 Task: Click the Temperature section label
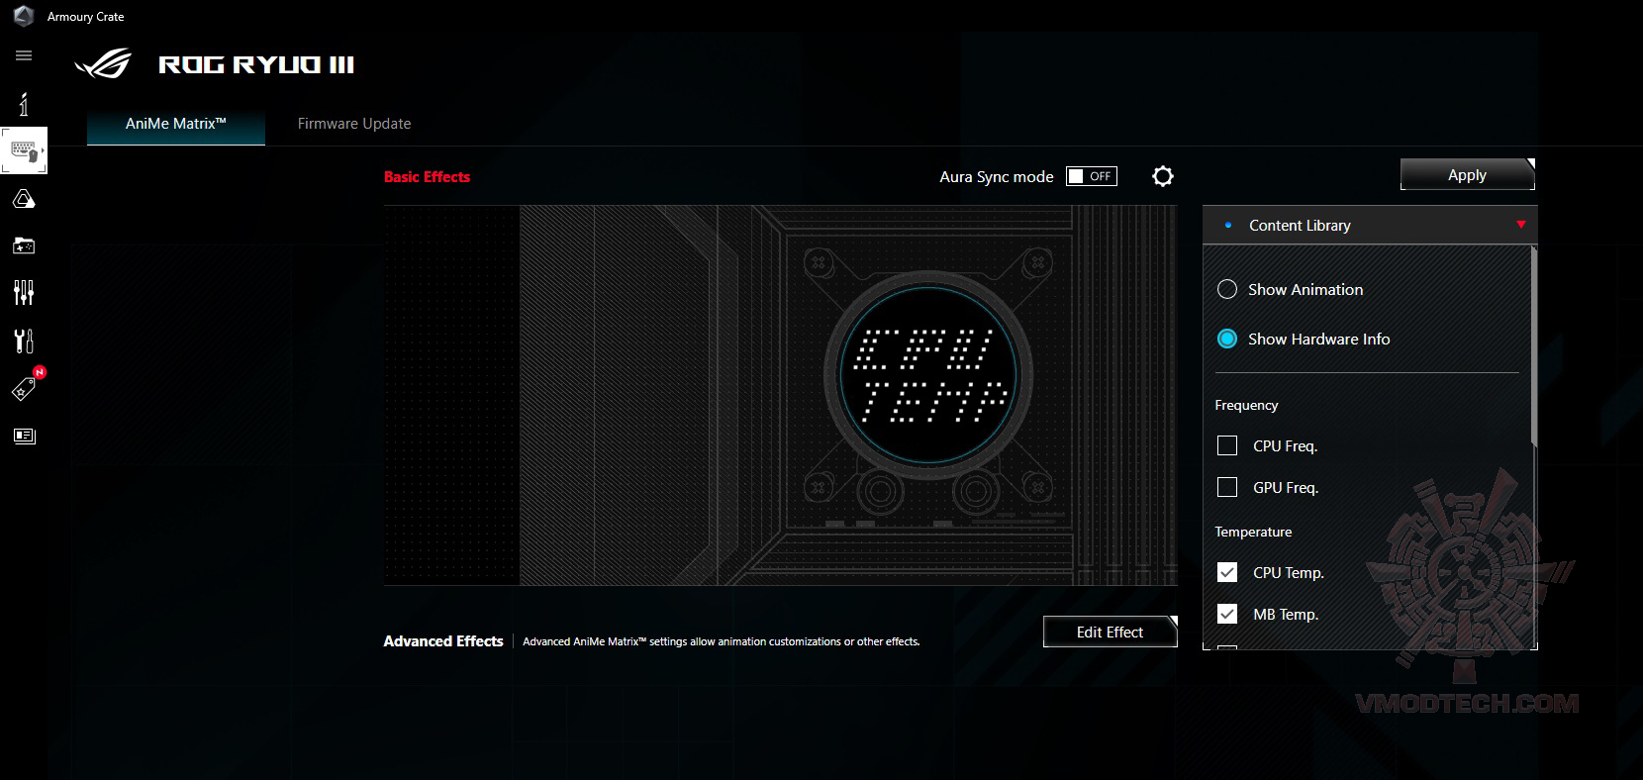(1253, 532)
